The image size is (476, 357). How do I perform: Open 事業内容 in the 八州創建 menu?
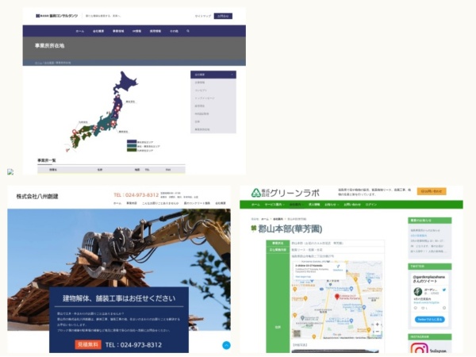point(132,203)
